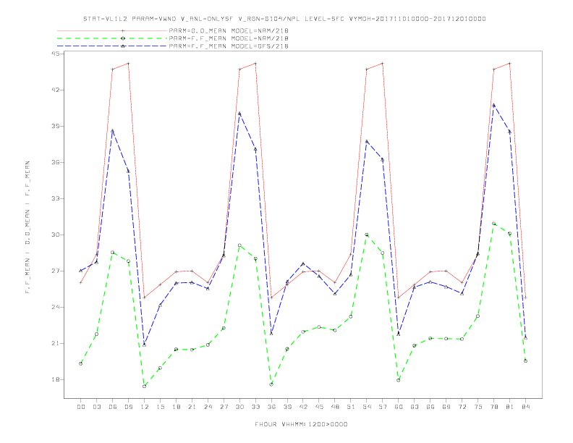Select the green legend entry PARM=F.F_MEAN MODEL=NAM/218
Image resolution: width=573 pixels, height=443 pixels.
[x=229, y=38]
